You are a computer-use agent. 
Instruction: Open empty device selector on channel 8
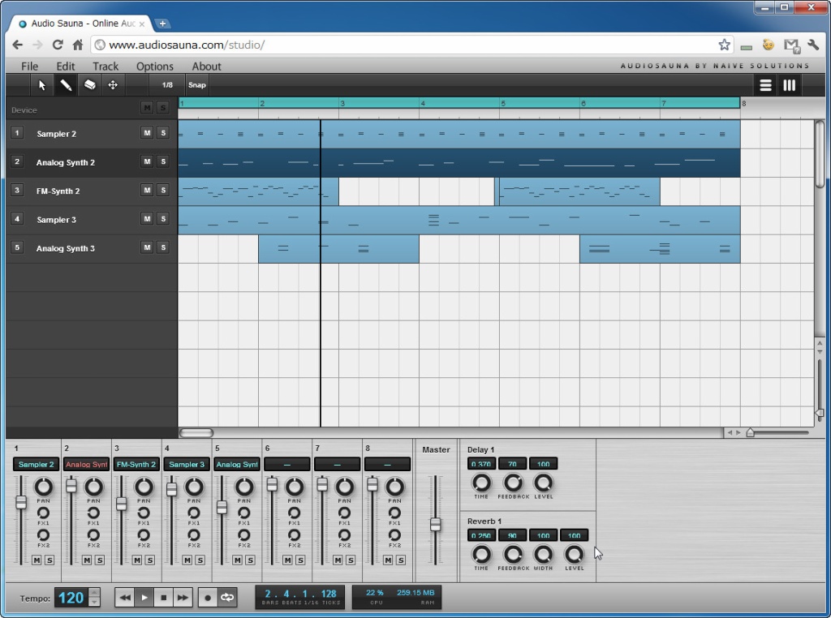387,465
